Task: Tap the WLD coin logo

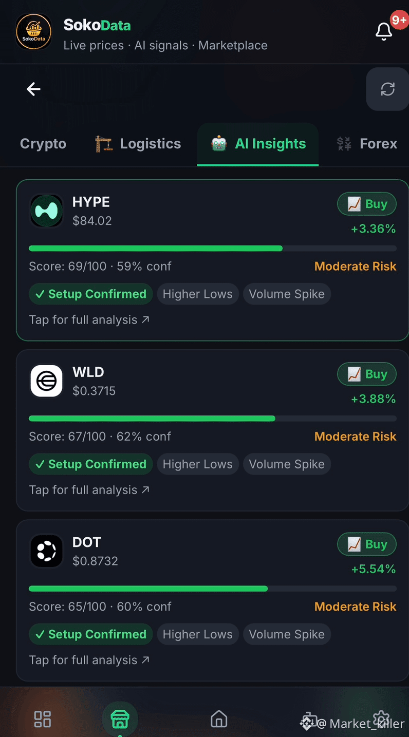Action: (46, 381)
